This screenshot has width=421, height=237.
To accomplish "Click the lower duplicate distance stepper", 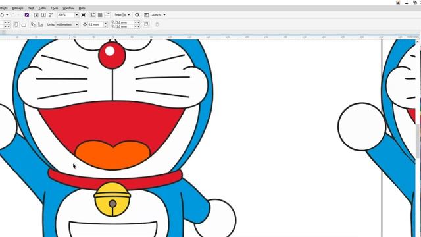I will click(137, 26).
